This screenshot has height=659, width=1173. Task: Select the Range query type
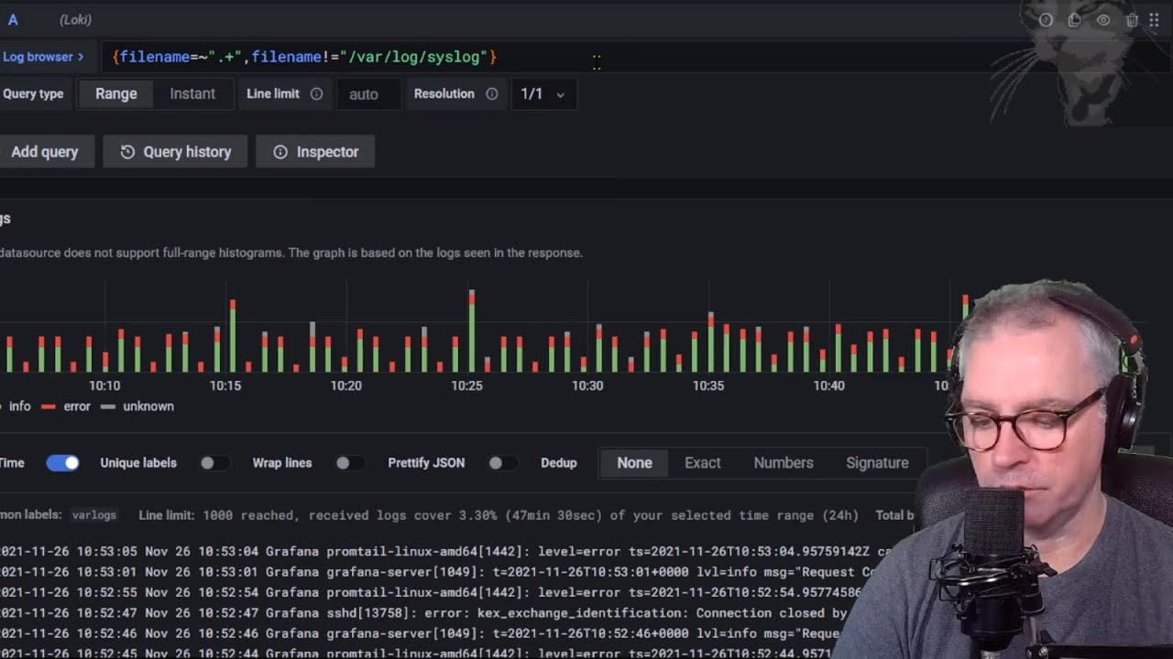(115, 93)
